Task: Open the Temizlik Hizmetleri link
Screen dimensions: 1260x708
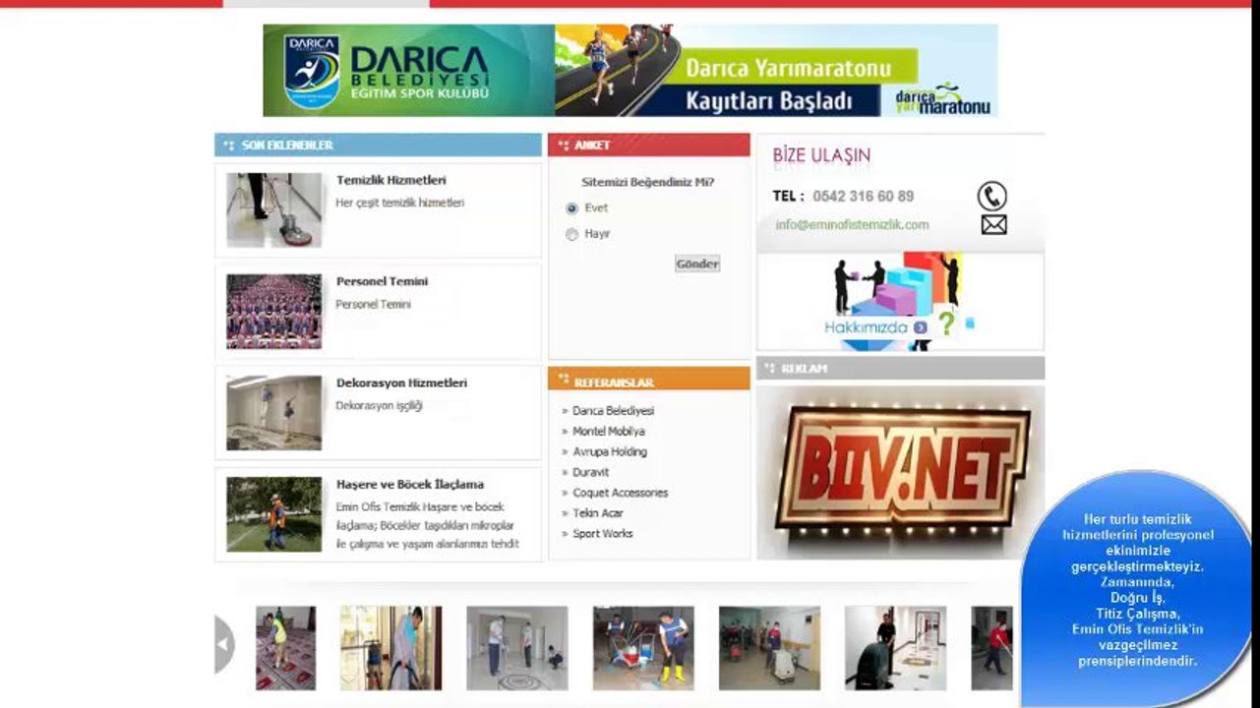Action: click(391, 180)
